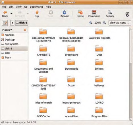Click the 43 items status bar text

click(18, 122)
